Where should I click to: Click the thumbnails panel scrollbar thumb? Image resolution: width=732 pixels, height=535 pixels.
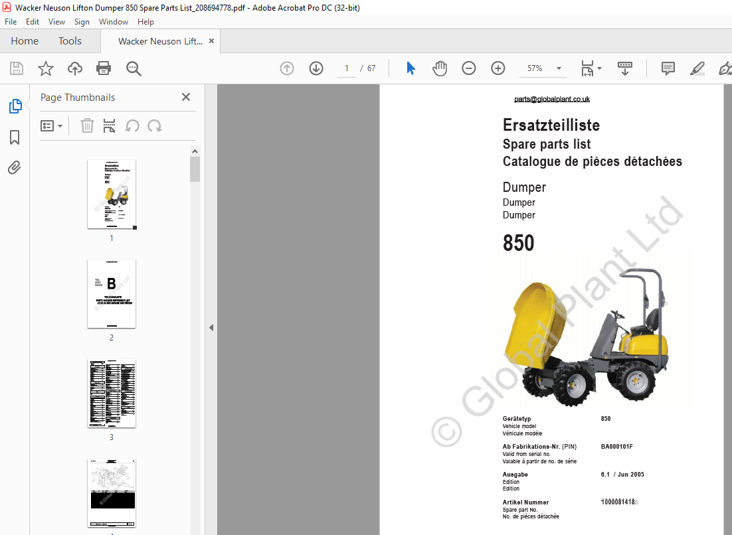195,169
